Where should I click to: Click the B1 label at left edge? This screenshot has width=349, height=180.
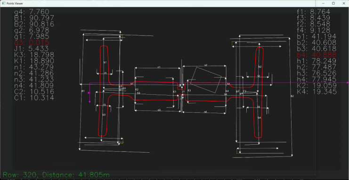83,91
